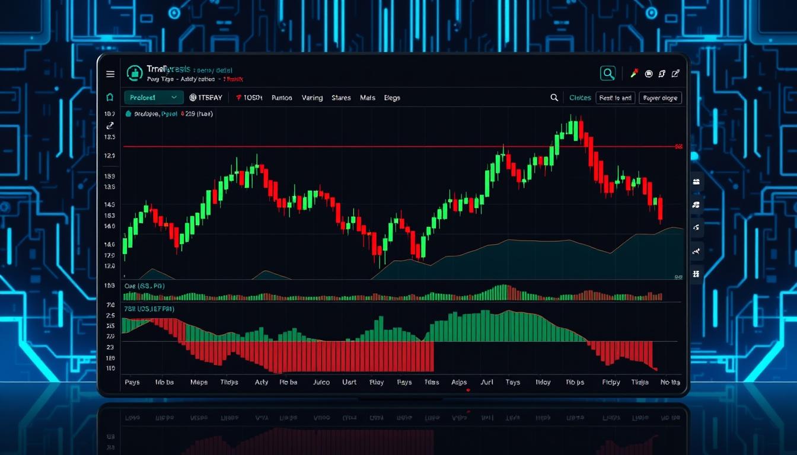Click the circular icon beside the pencil
The image size is (797, 455).
click(x=649, y=74)
